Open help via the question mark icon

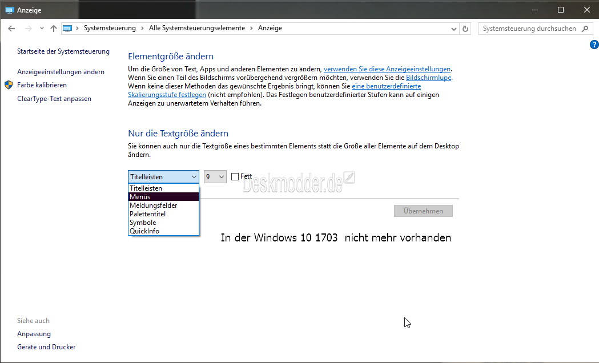pyautogui.click(x=594, y=45)
